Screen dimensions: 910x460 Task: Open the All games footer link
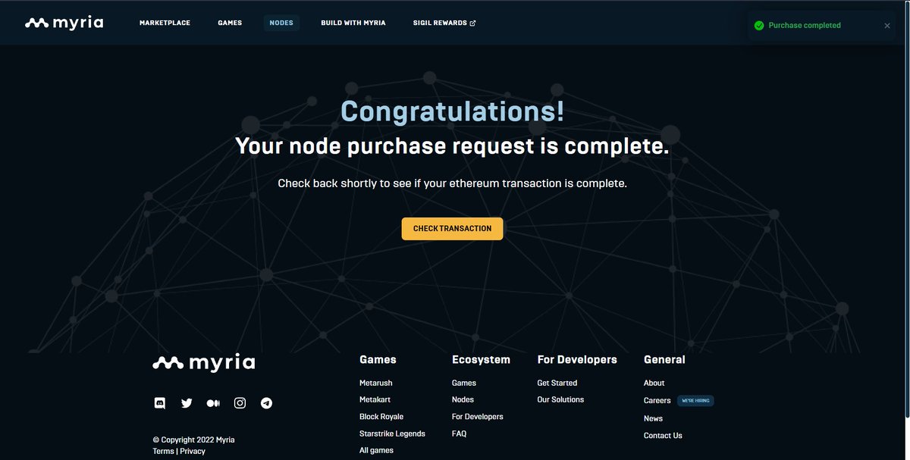coord(376,450)
